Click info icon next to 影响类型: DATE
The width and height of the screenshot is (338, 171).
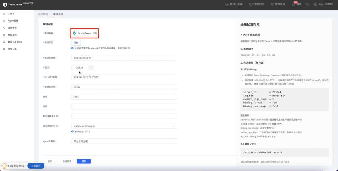[x=72, y=132]
